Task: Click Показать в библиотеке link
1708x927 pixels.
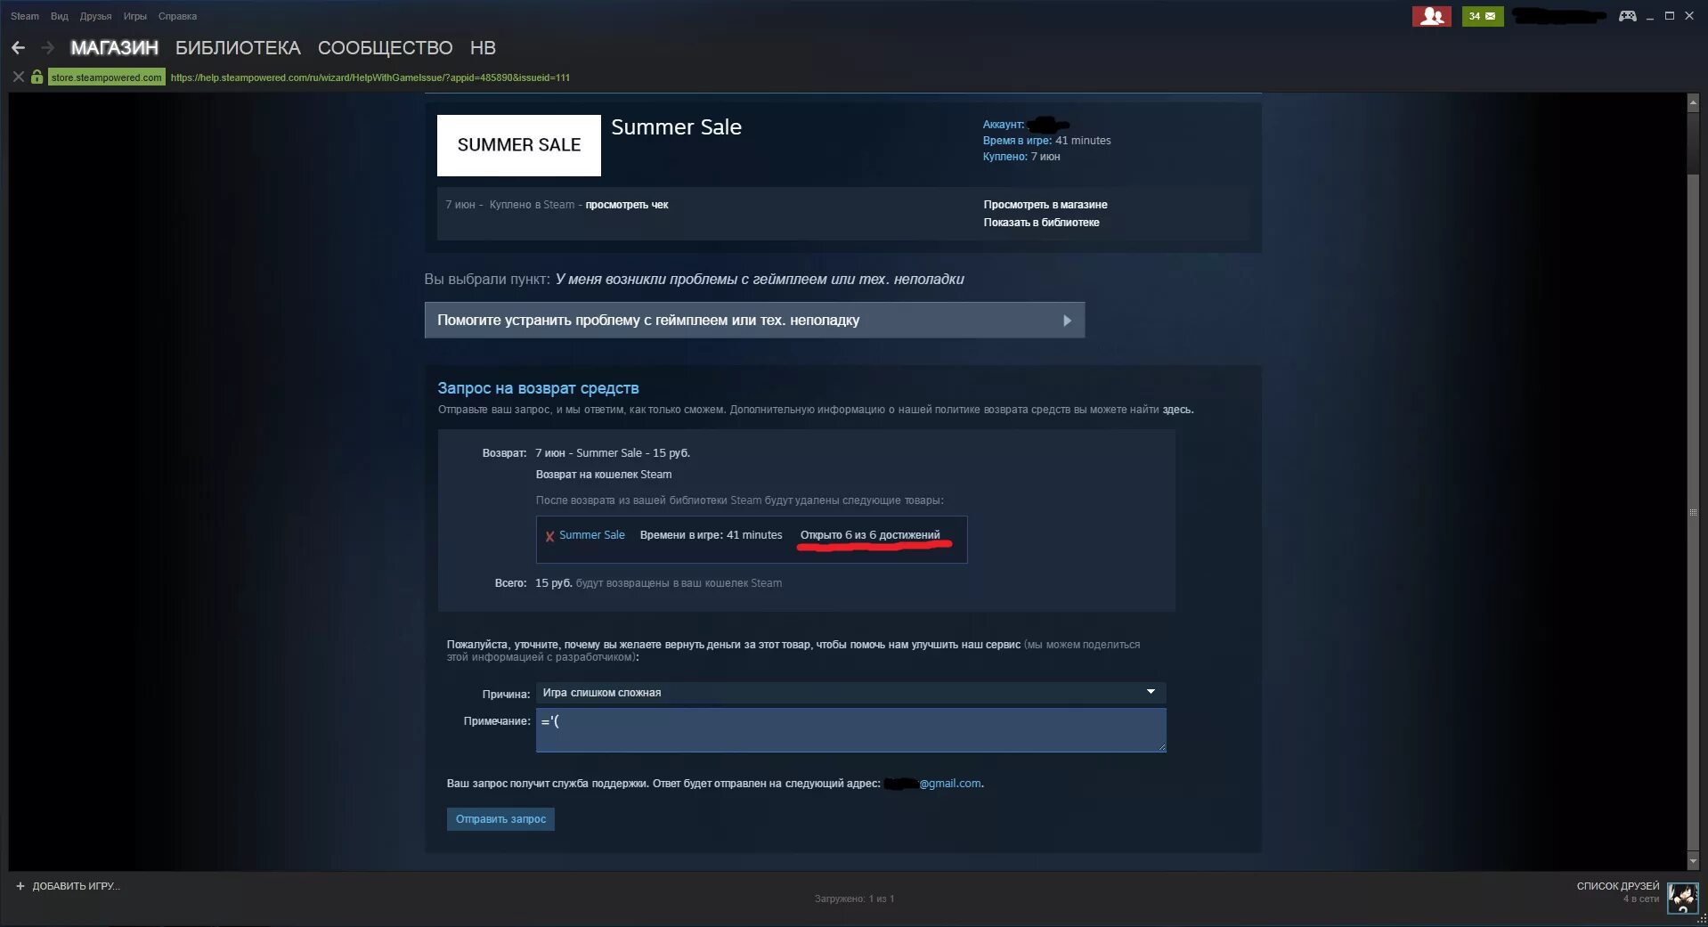Action: click(x=1041, y=223)
